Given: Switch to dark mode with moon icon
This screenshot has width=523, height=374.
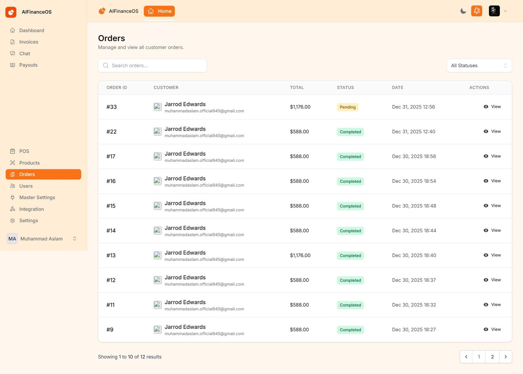Looking at the screenshot, I should click(x=463, y=11).
